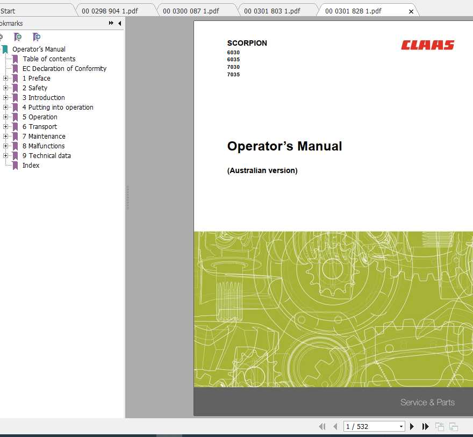Click the bookmark with arrow icon
Screen dimensions: 473x437
[36, 37]
